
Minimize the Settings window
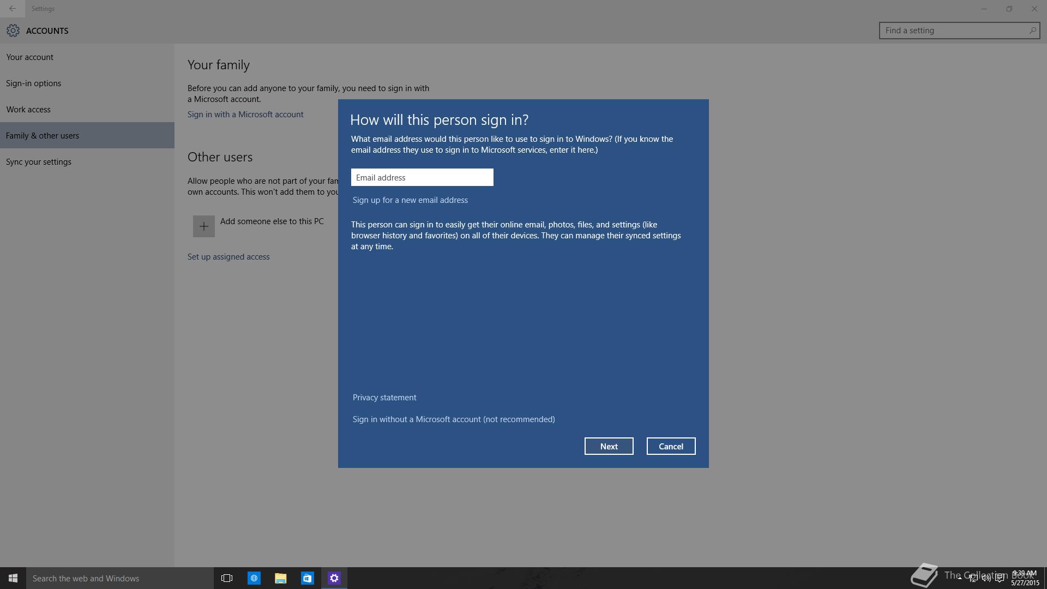(984, 9)
